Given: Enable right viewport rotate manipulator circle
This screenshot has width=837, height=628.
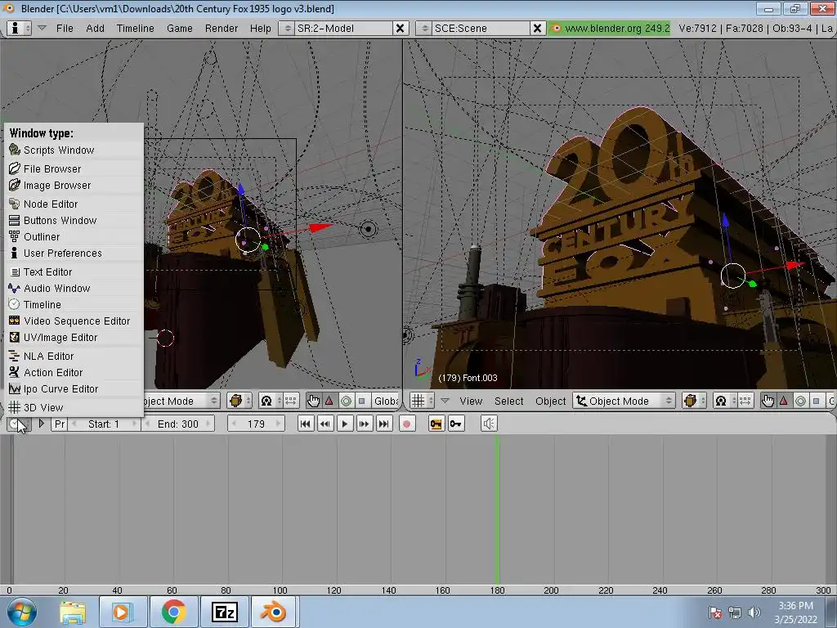Looking at the screenshot, I should 800,401.
